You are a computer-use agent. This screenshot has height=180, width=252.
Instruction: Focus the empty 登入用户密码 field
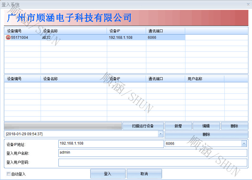pos(153,163)
